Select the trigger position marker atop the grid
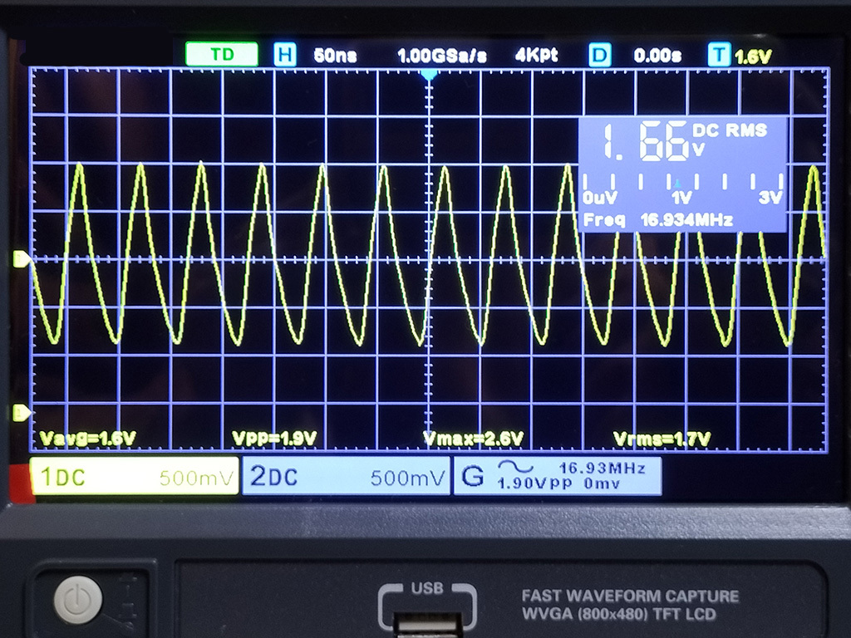Viewport: 851px width, 638px height. coord(429,74)
